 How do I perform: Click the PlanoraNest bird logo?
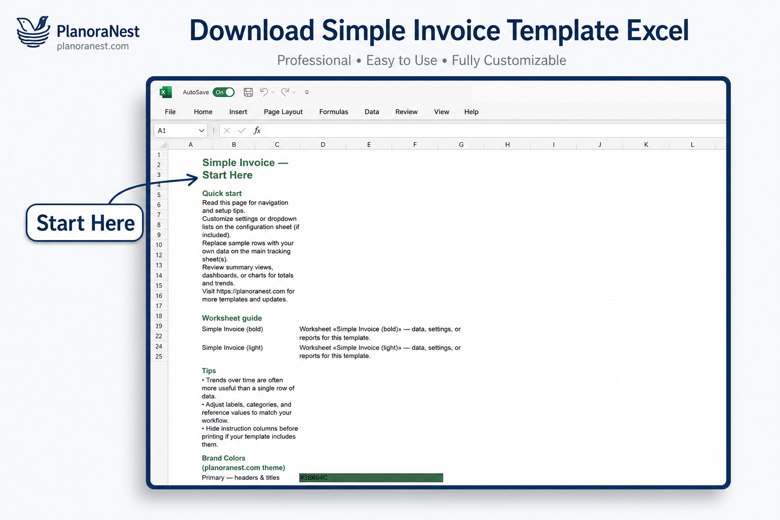34,31
